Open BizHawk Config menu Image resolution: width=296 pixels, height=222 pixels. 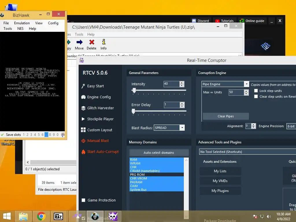53,23
